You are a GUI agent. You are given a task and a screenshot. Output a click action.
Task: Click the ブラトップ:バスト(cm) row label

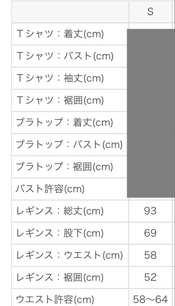(x=69, y=144)
